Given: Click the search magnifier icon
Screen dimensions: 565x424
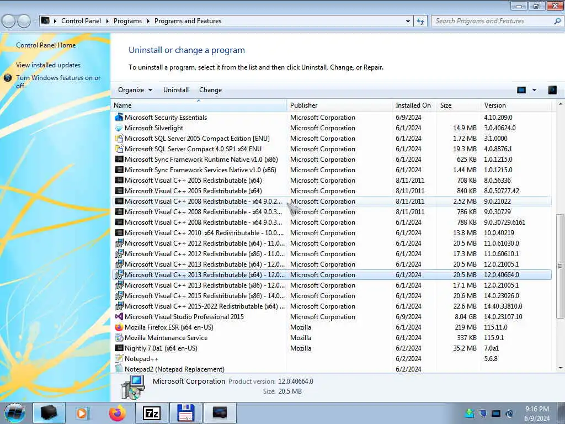Looking at the screenshot, I should (x=557, y=21).
